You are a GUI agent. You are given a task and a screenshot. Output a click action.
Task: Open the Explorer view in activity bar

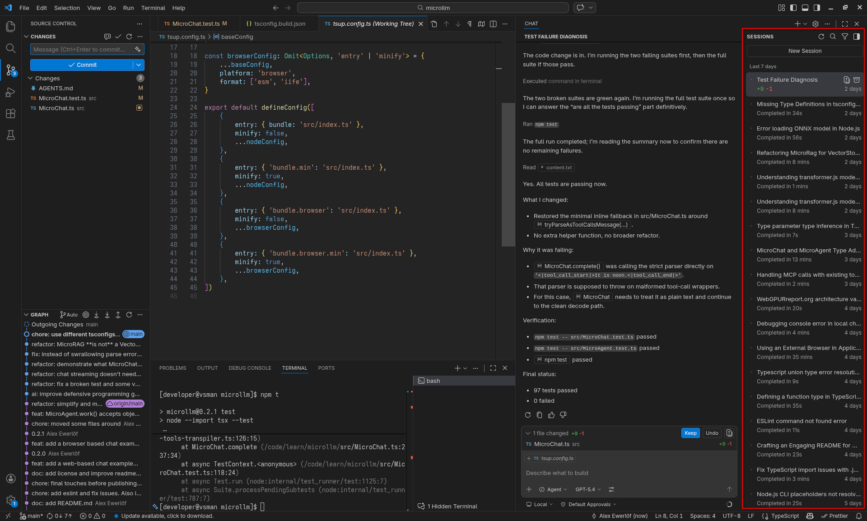pos(10,27)
